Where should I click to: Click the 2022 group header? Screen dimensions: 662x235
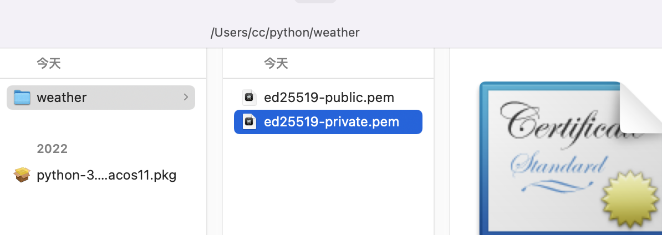(52, 149)
